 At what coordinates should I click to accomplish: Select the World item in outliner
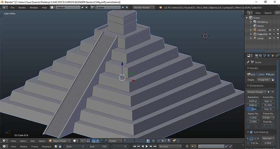(261, 26)
